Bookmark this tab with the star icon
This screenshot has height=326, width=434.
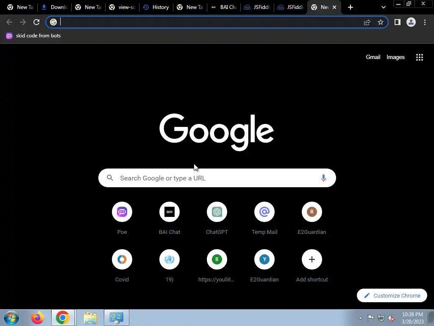coord(381,22)
